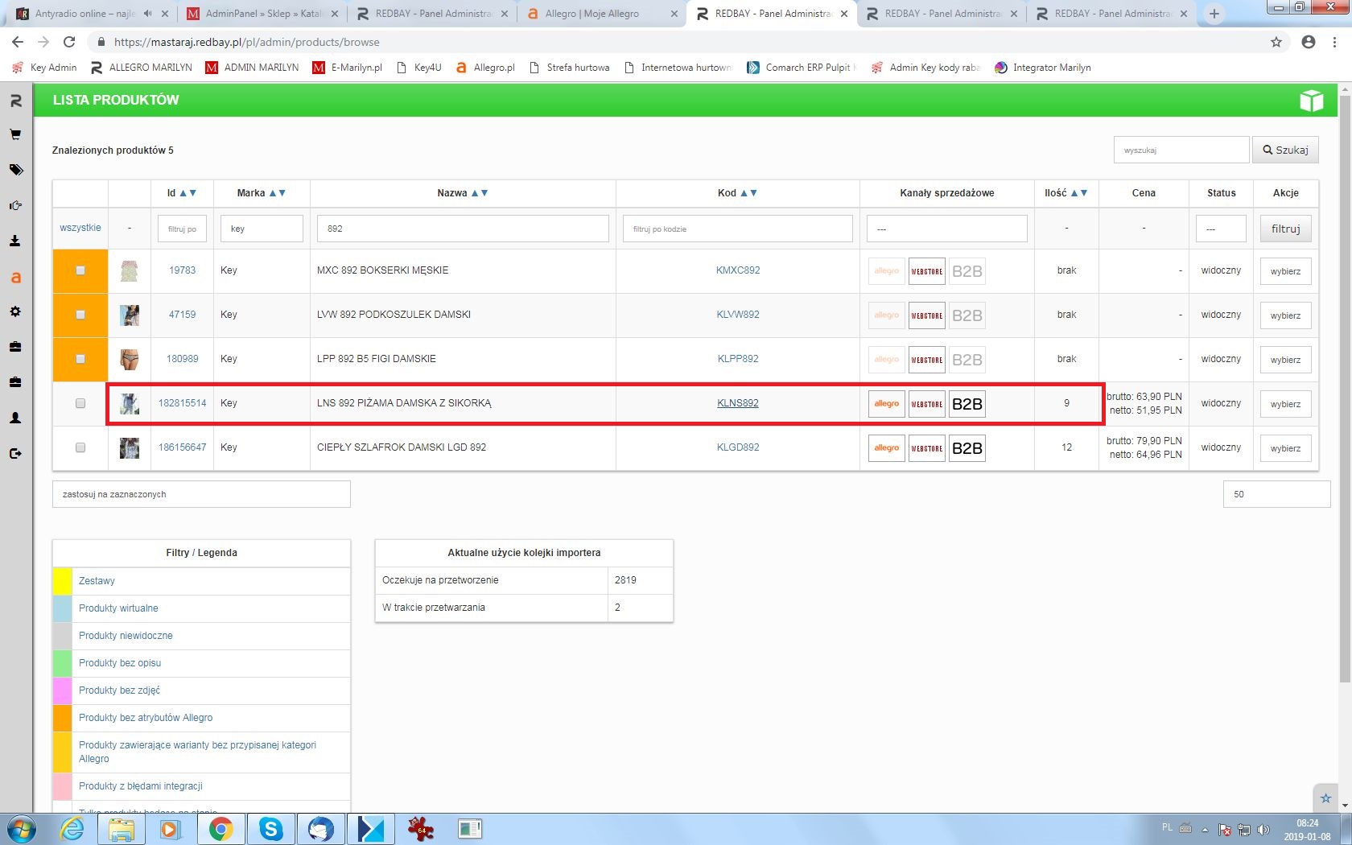Check the box for MXC 892 BOKSERKI MĘSKIE
Screen dimensions: 1352x845
pyautogui.click(x=80, y=270)
